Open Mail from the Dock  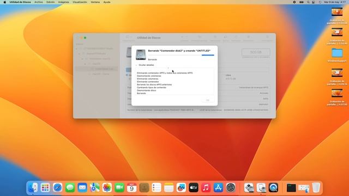pyautogui.click(x=82, y=187)
